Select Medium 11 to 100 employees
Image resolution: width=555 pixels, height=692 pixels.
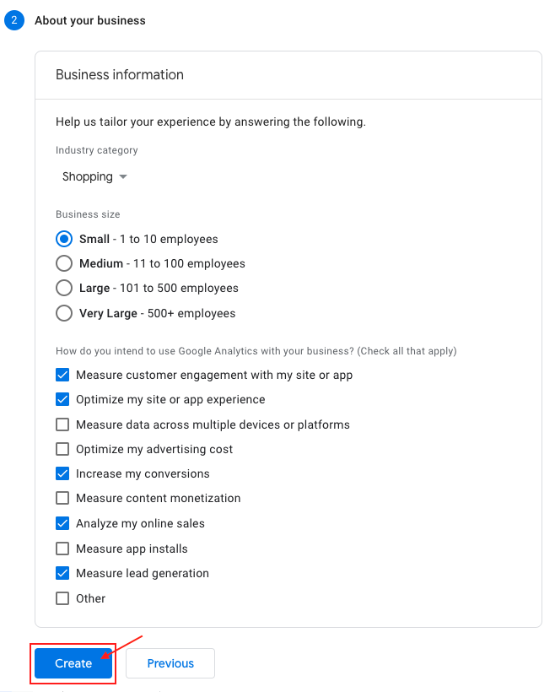tap(64, 263)
